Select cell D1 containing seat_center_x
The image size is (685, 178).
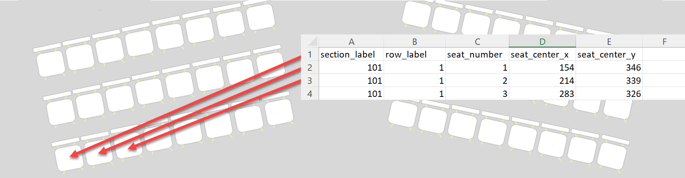[x=542, y=54]
